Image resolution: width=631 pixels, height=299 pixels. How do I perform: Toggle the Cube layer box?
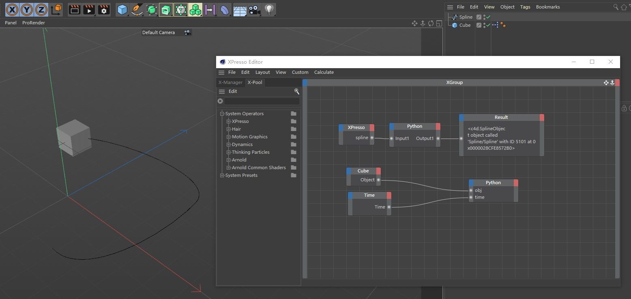[479, 25]
